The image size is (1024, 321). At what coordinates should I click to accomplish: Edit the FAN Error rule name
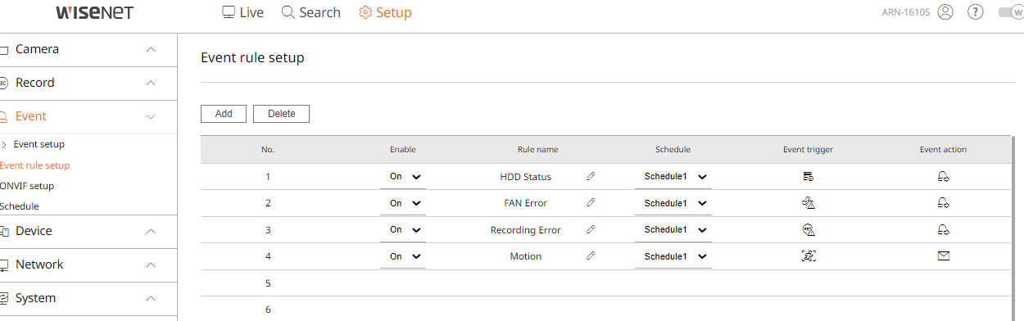591,202
